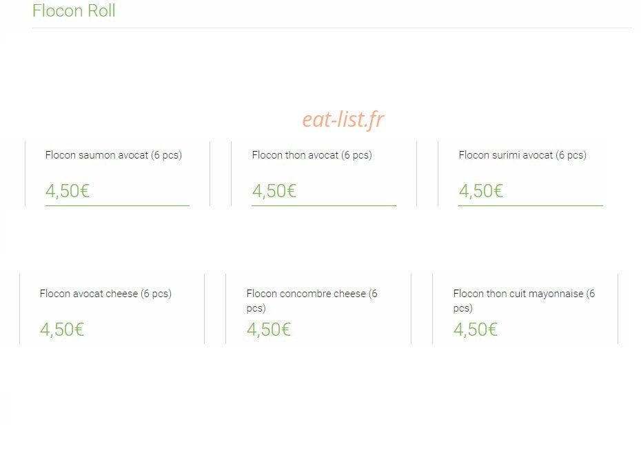Click the 4,50€ price under surimi avocat

click(x=481, y=191)
